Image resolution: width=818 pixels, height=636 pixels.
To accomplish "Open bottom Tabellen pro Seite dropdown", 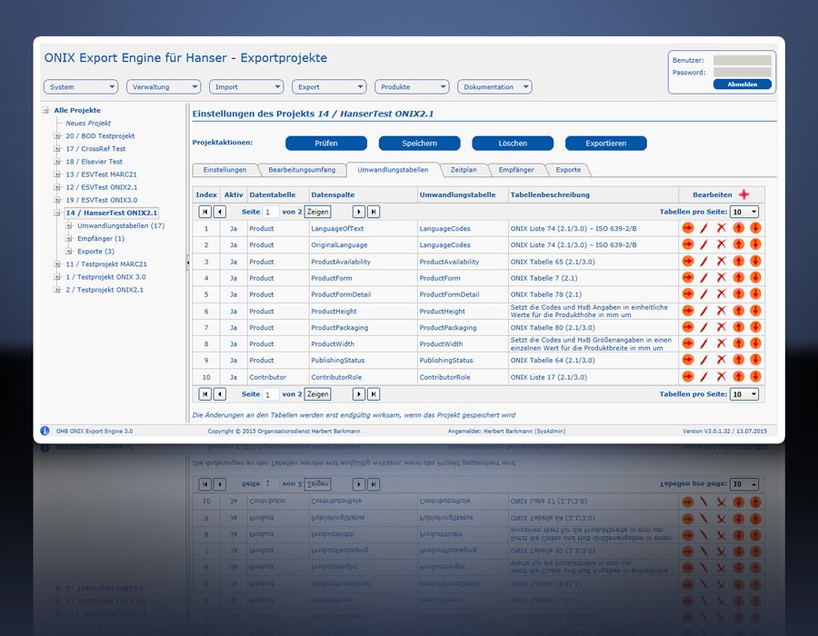I will pos(744,394).
